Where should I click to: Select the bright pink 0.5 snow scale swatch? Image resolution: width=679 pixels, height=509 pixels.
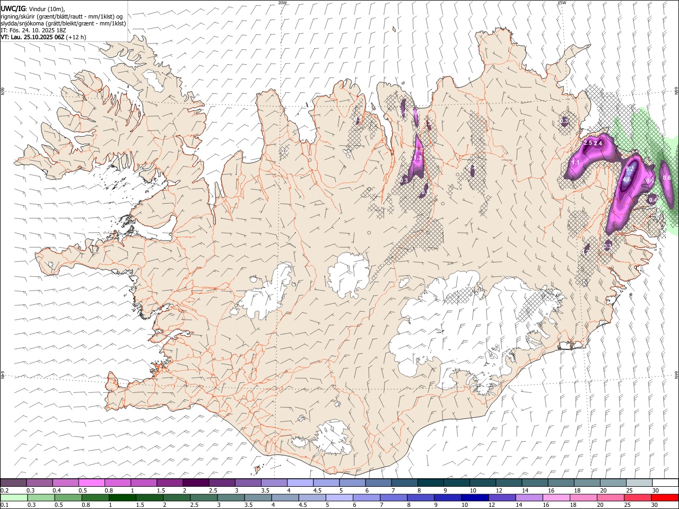pos(92,482)
